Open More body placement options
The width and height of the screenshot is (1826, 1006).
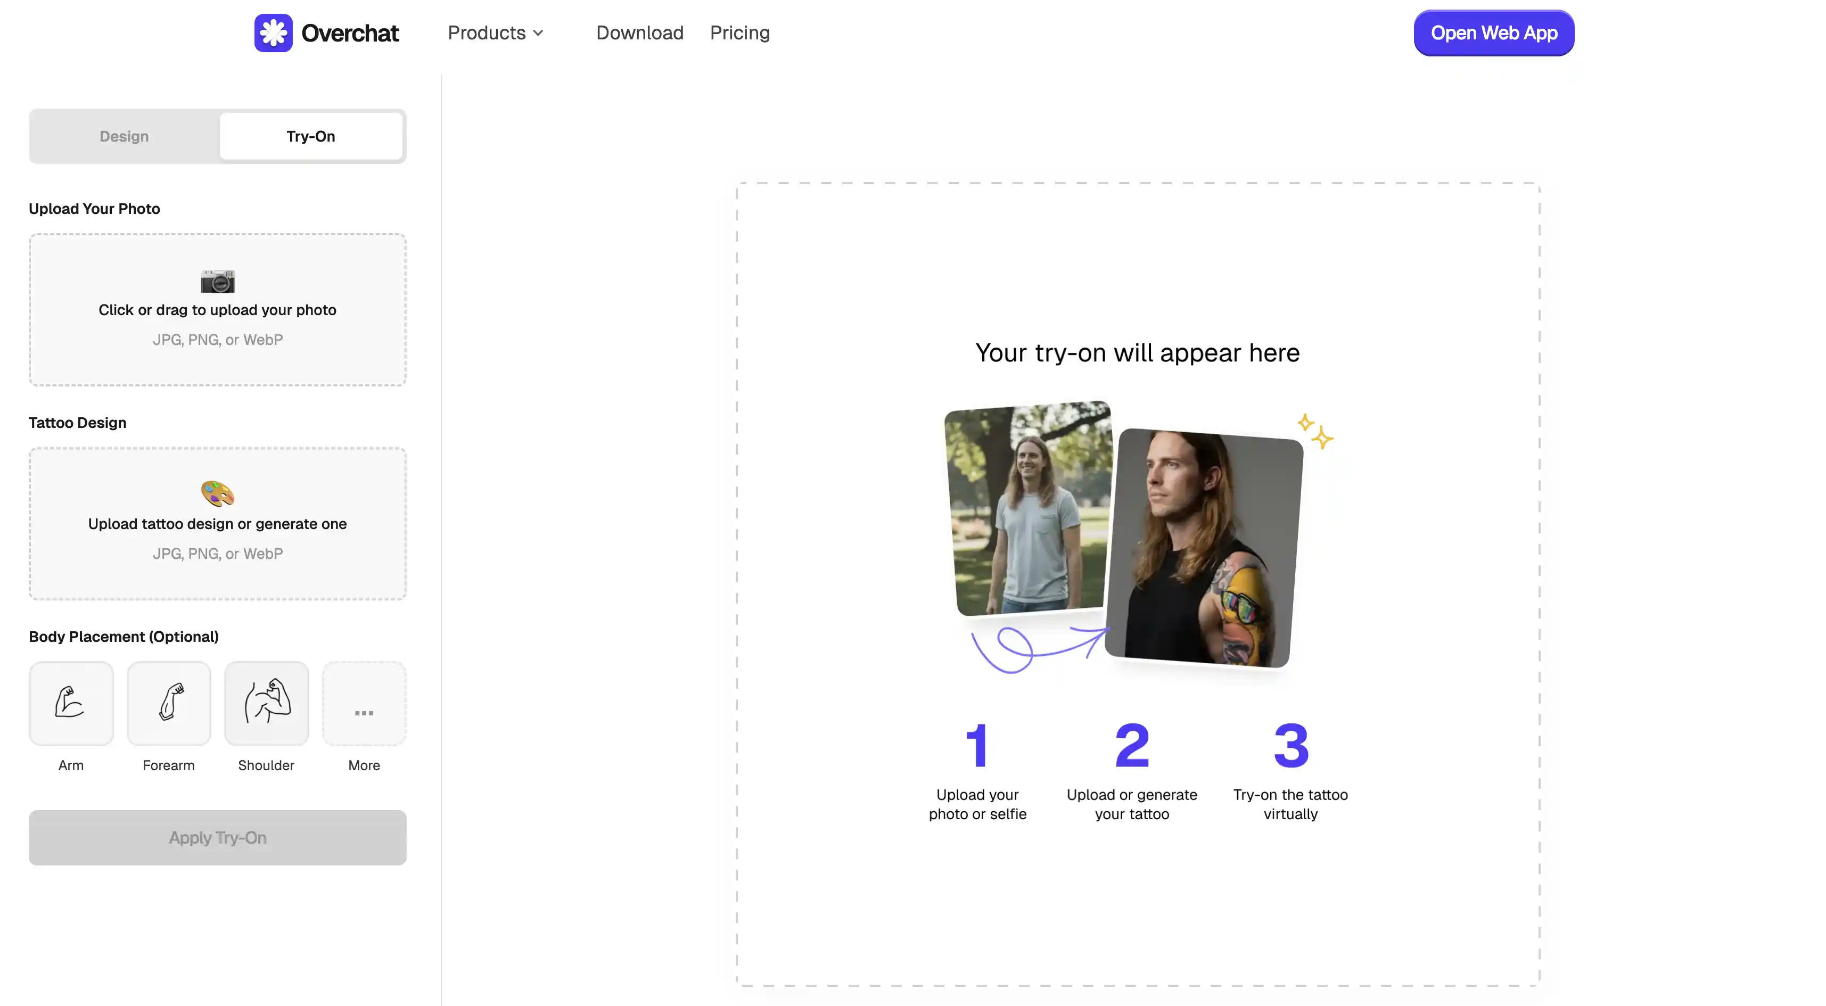pyautogui.click(x=364, y=704)
